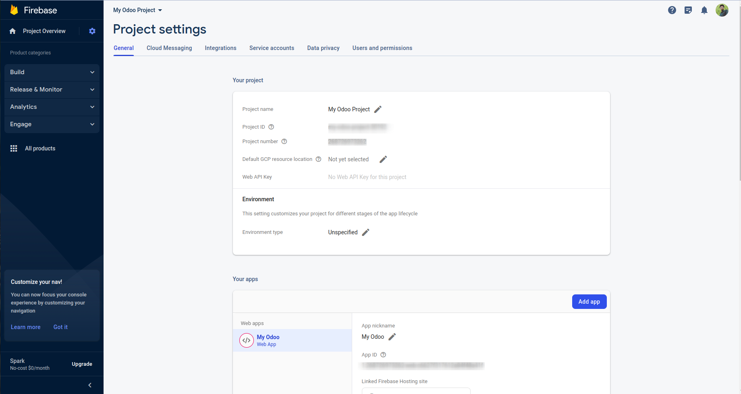Screen dimensions: 741x394
Task: Open the All products grid icon
Action: (x=14, y=148)
